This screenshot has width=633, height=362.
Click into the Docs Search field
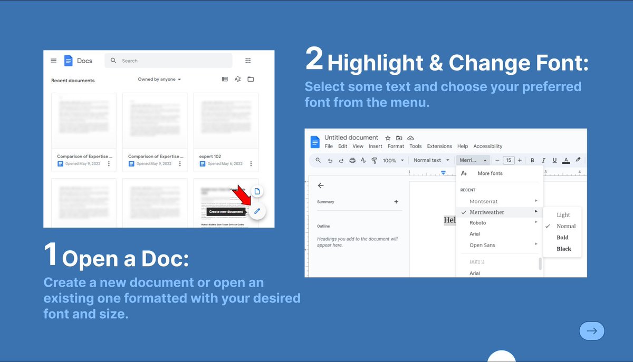(168, 61)
